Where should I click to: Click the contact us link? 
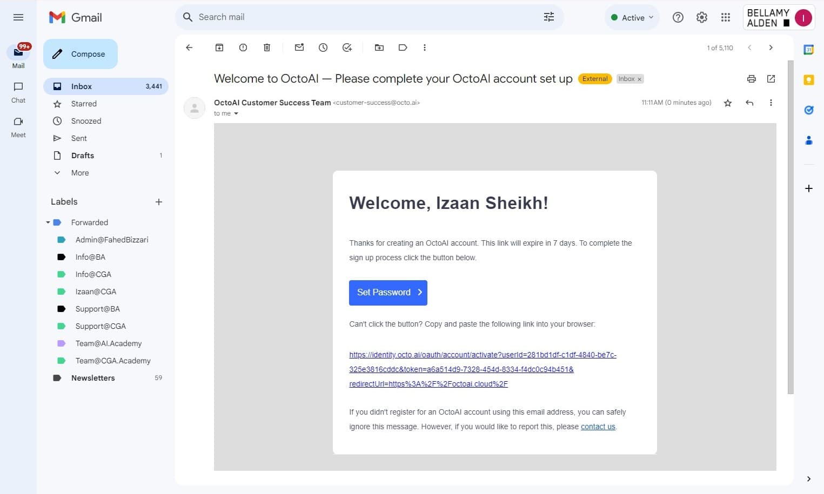pos(598,427)
